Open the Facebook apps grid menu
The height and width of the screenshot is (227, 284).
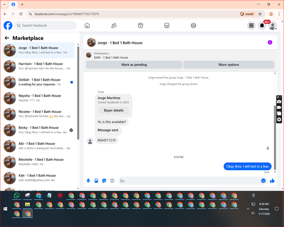[251, 26]
